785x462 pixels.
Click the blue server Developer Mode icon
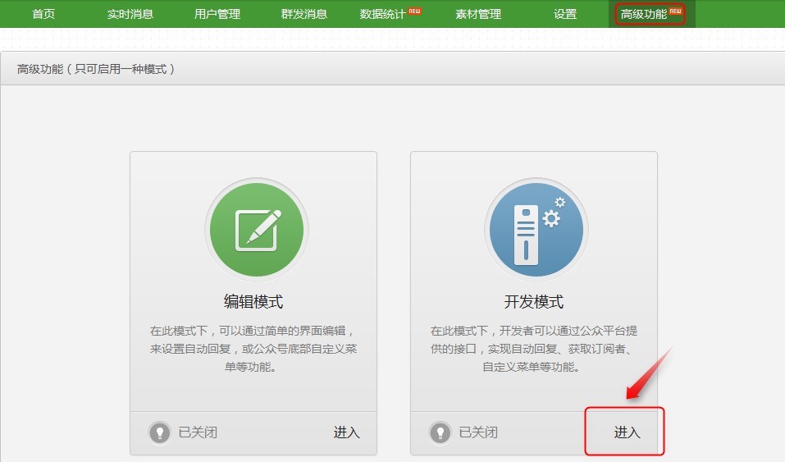(536, 229)
